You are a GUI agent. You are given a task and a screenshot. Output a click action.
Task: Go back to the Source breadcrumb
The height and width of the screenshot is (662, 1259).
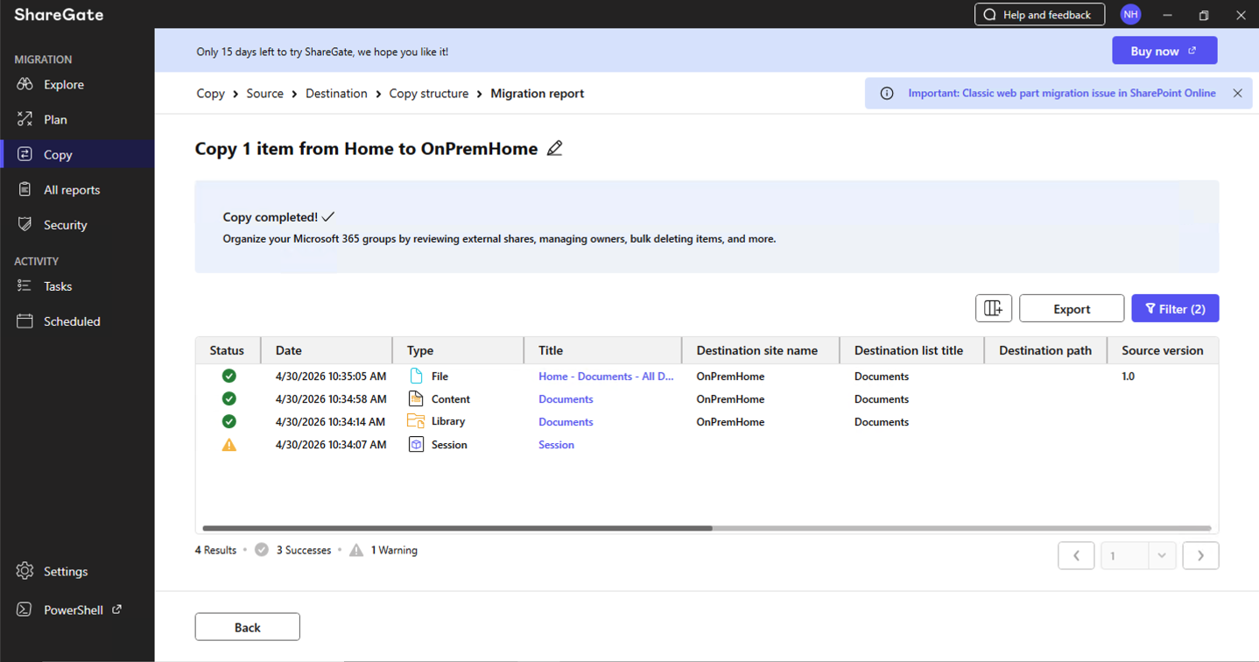264,93
